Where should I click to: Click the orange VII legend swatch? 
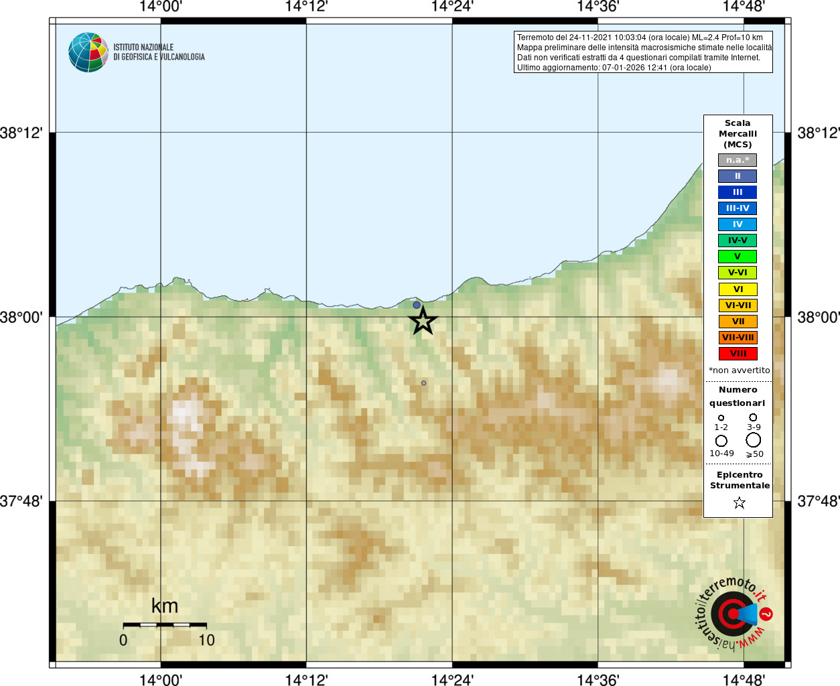(x=738, y=322)
